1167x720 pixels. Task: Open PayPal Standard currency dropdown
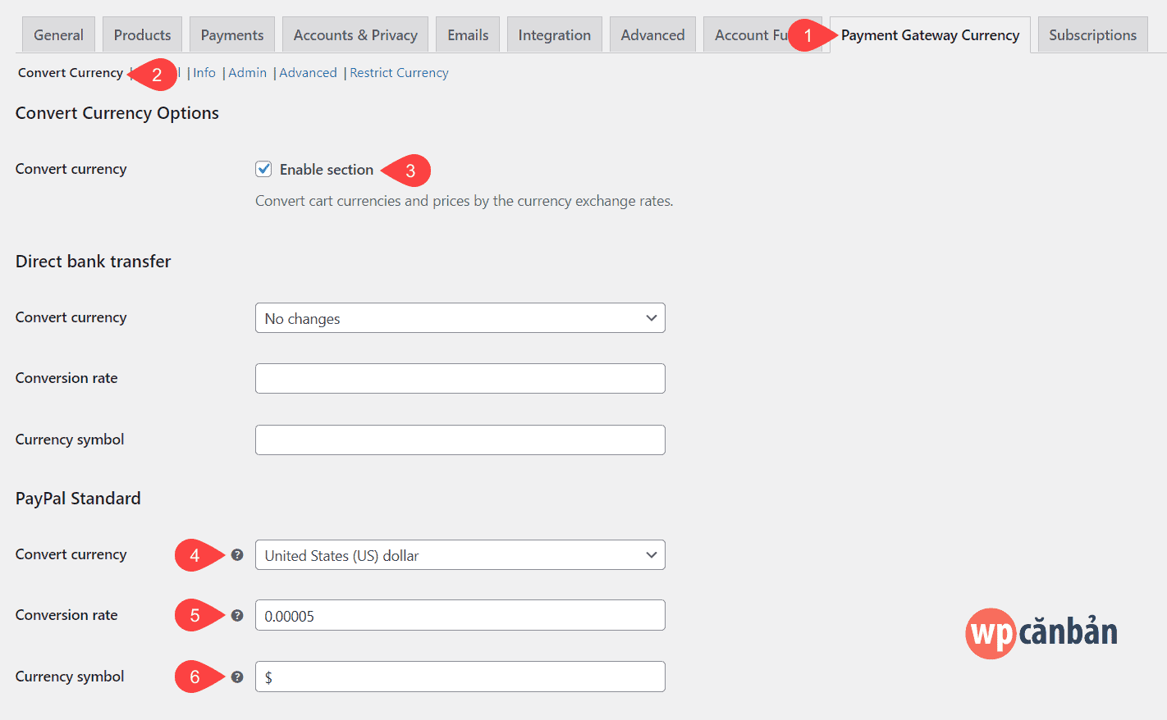[460, 555]
